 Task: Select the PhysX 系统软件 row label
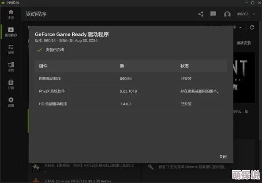[x=52, y=91]
